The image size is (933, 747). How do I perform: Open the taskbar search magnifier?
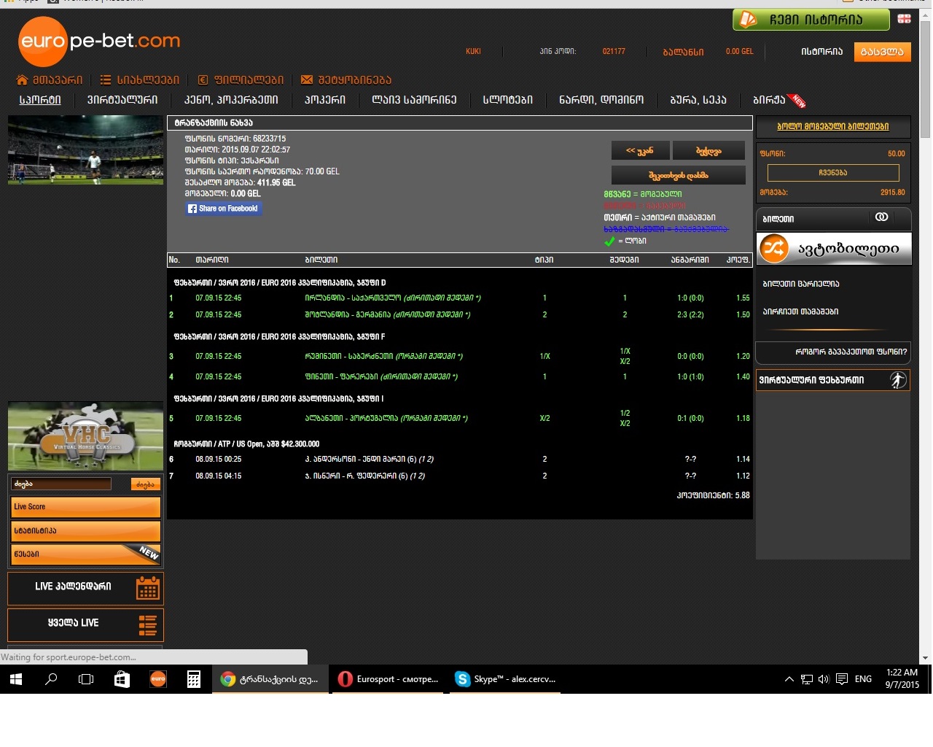point(51,679)
